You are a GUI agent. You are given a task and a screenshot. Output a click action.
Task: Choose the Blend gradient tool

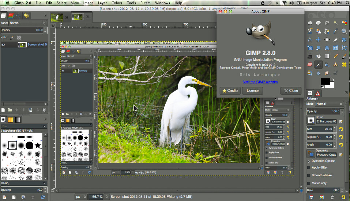coord(327,56)
